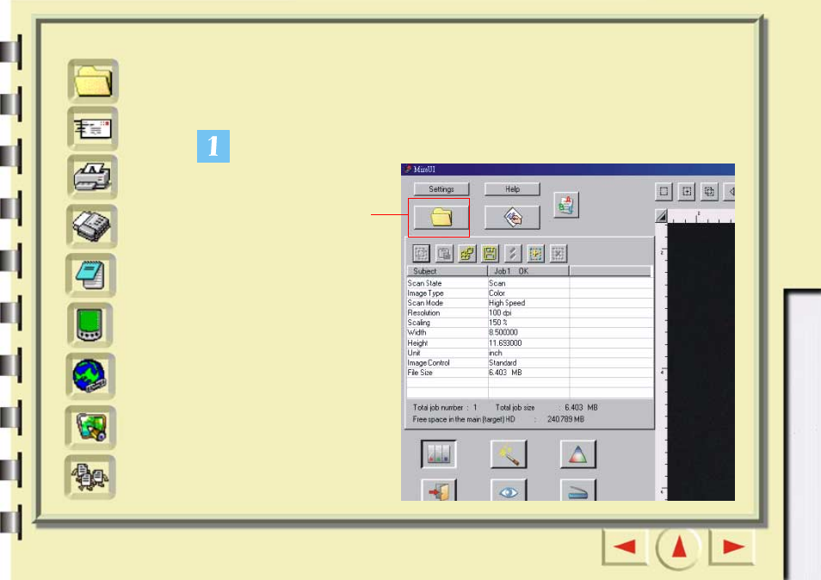Viewport: 821px width, 580px height.
Task: Click the grayed chain link toolbar icon
Action: pyautogui.click(x=513, y=254)
